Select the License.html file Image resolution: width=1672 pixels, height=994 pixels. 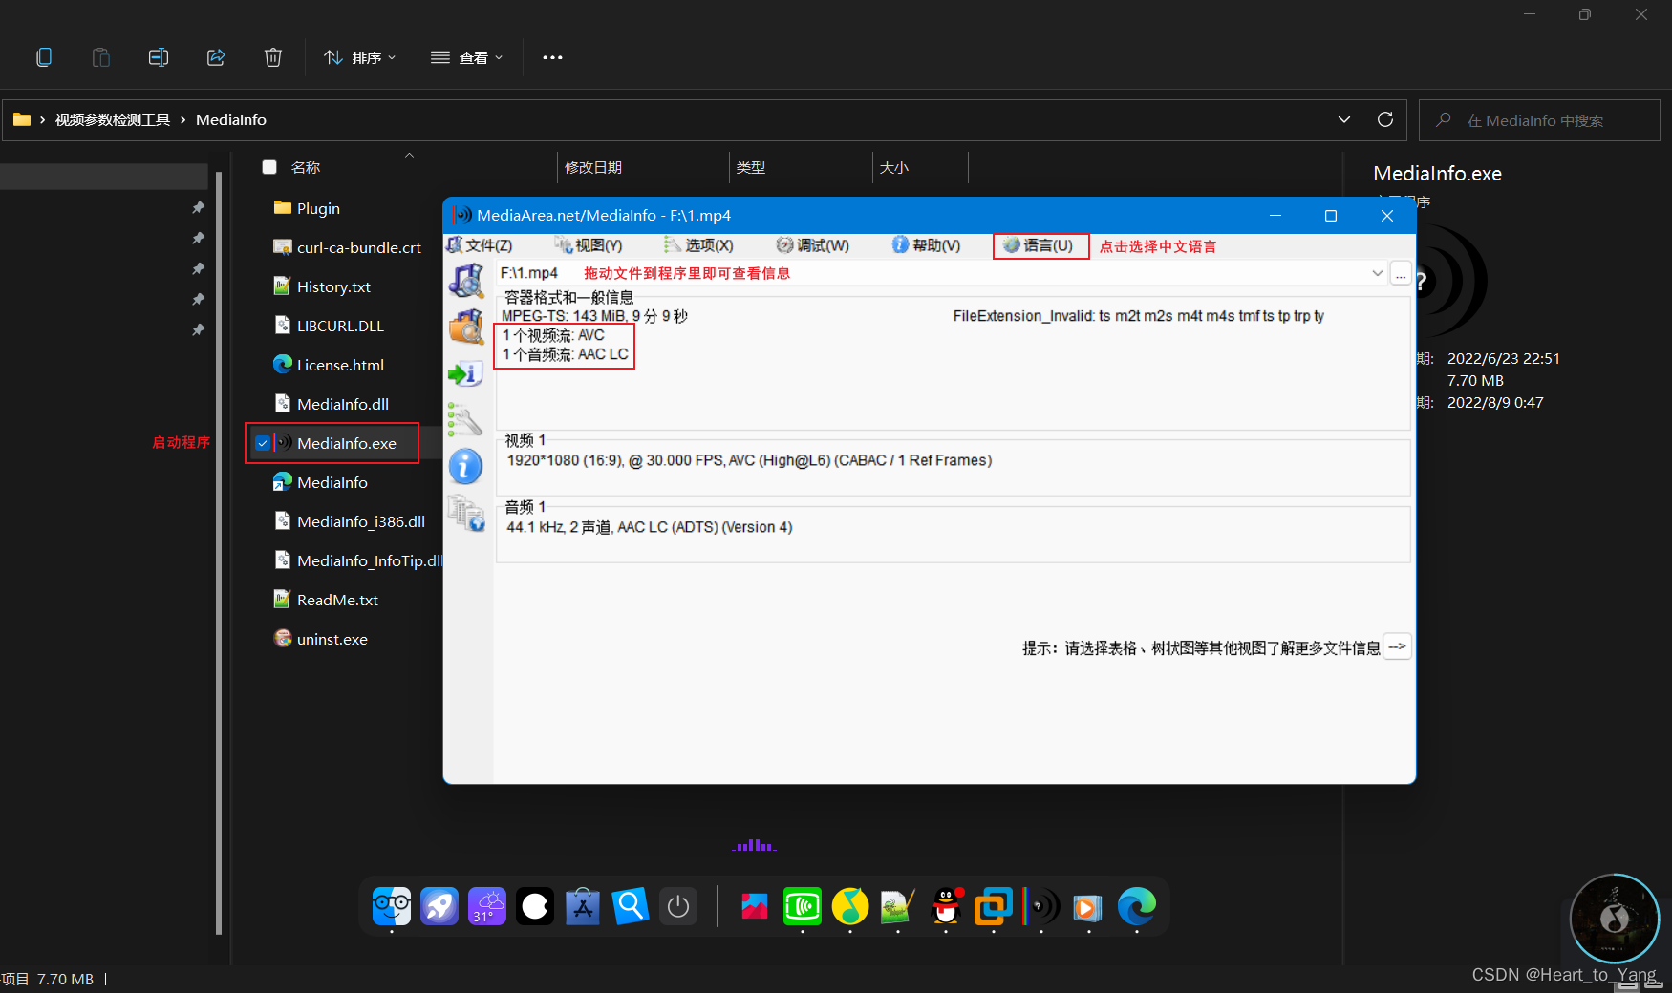point(329,365)
